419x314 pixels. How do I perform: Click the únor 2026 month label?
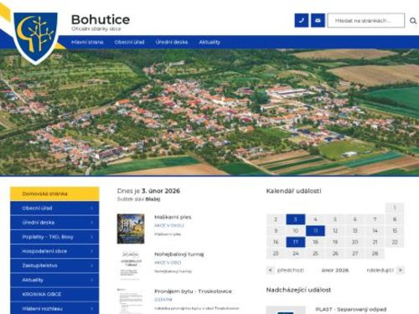(335, 270)
